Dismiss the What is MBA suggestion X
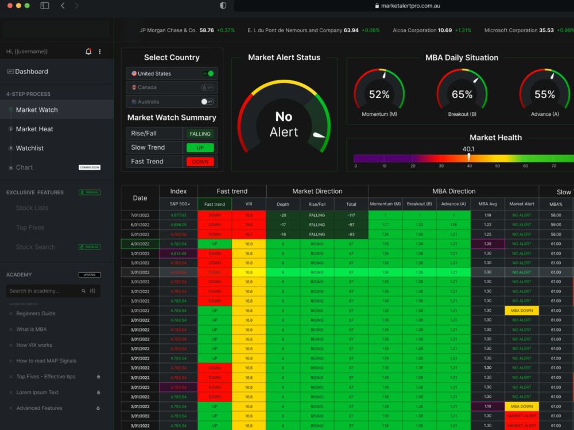574x430 pixels. click(x=10, y=330)
